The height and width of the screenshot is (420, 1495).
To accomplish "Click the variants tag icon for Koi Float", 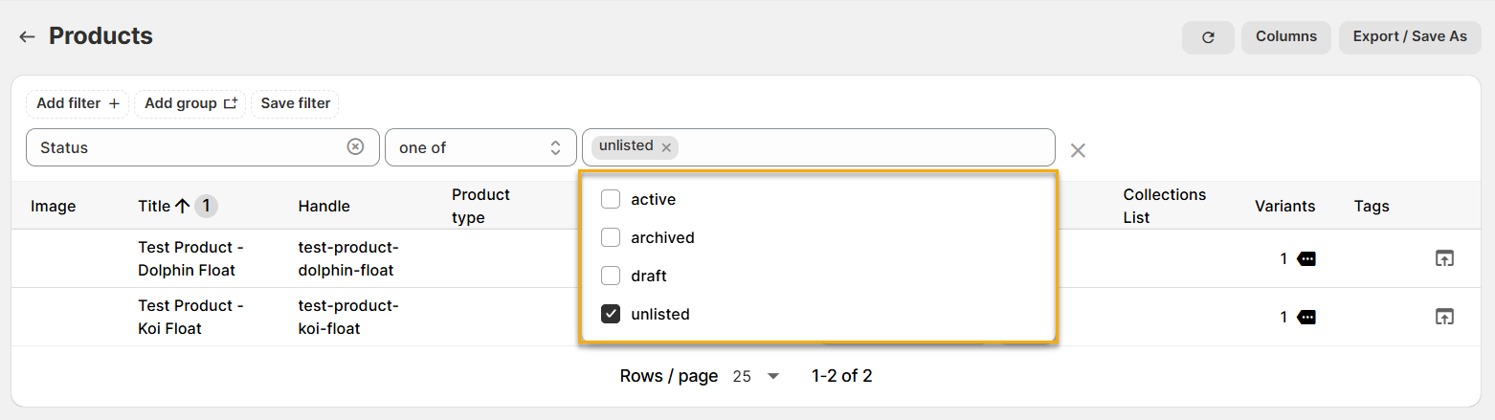I will click(1306, 317).
